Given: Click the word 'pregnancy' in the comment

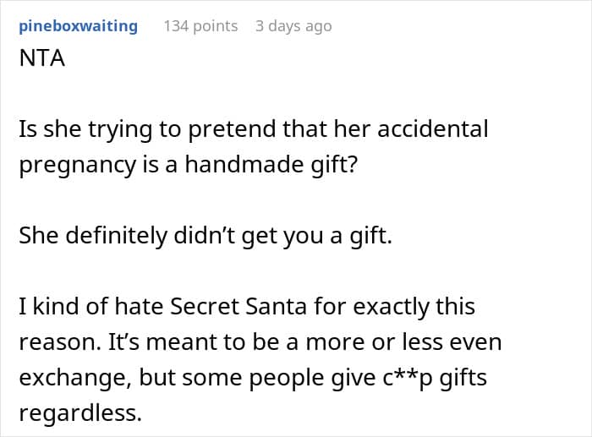Looking at the screenshot, I should [77, 165].
